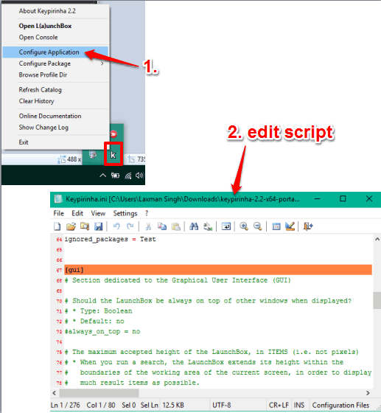Save the file with the floppy icon
The height and width of the screenshot is (413, 381).
[x=99, y=226]
